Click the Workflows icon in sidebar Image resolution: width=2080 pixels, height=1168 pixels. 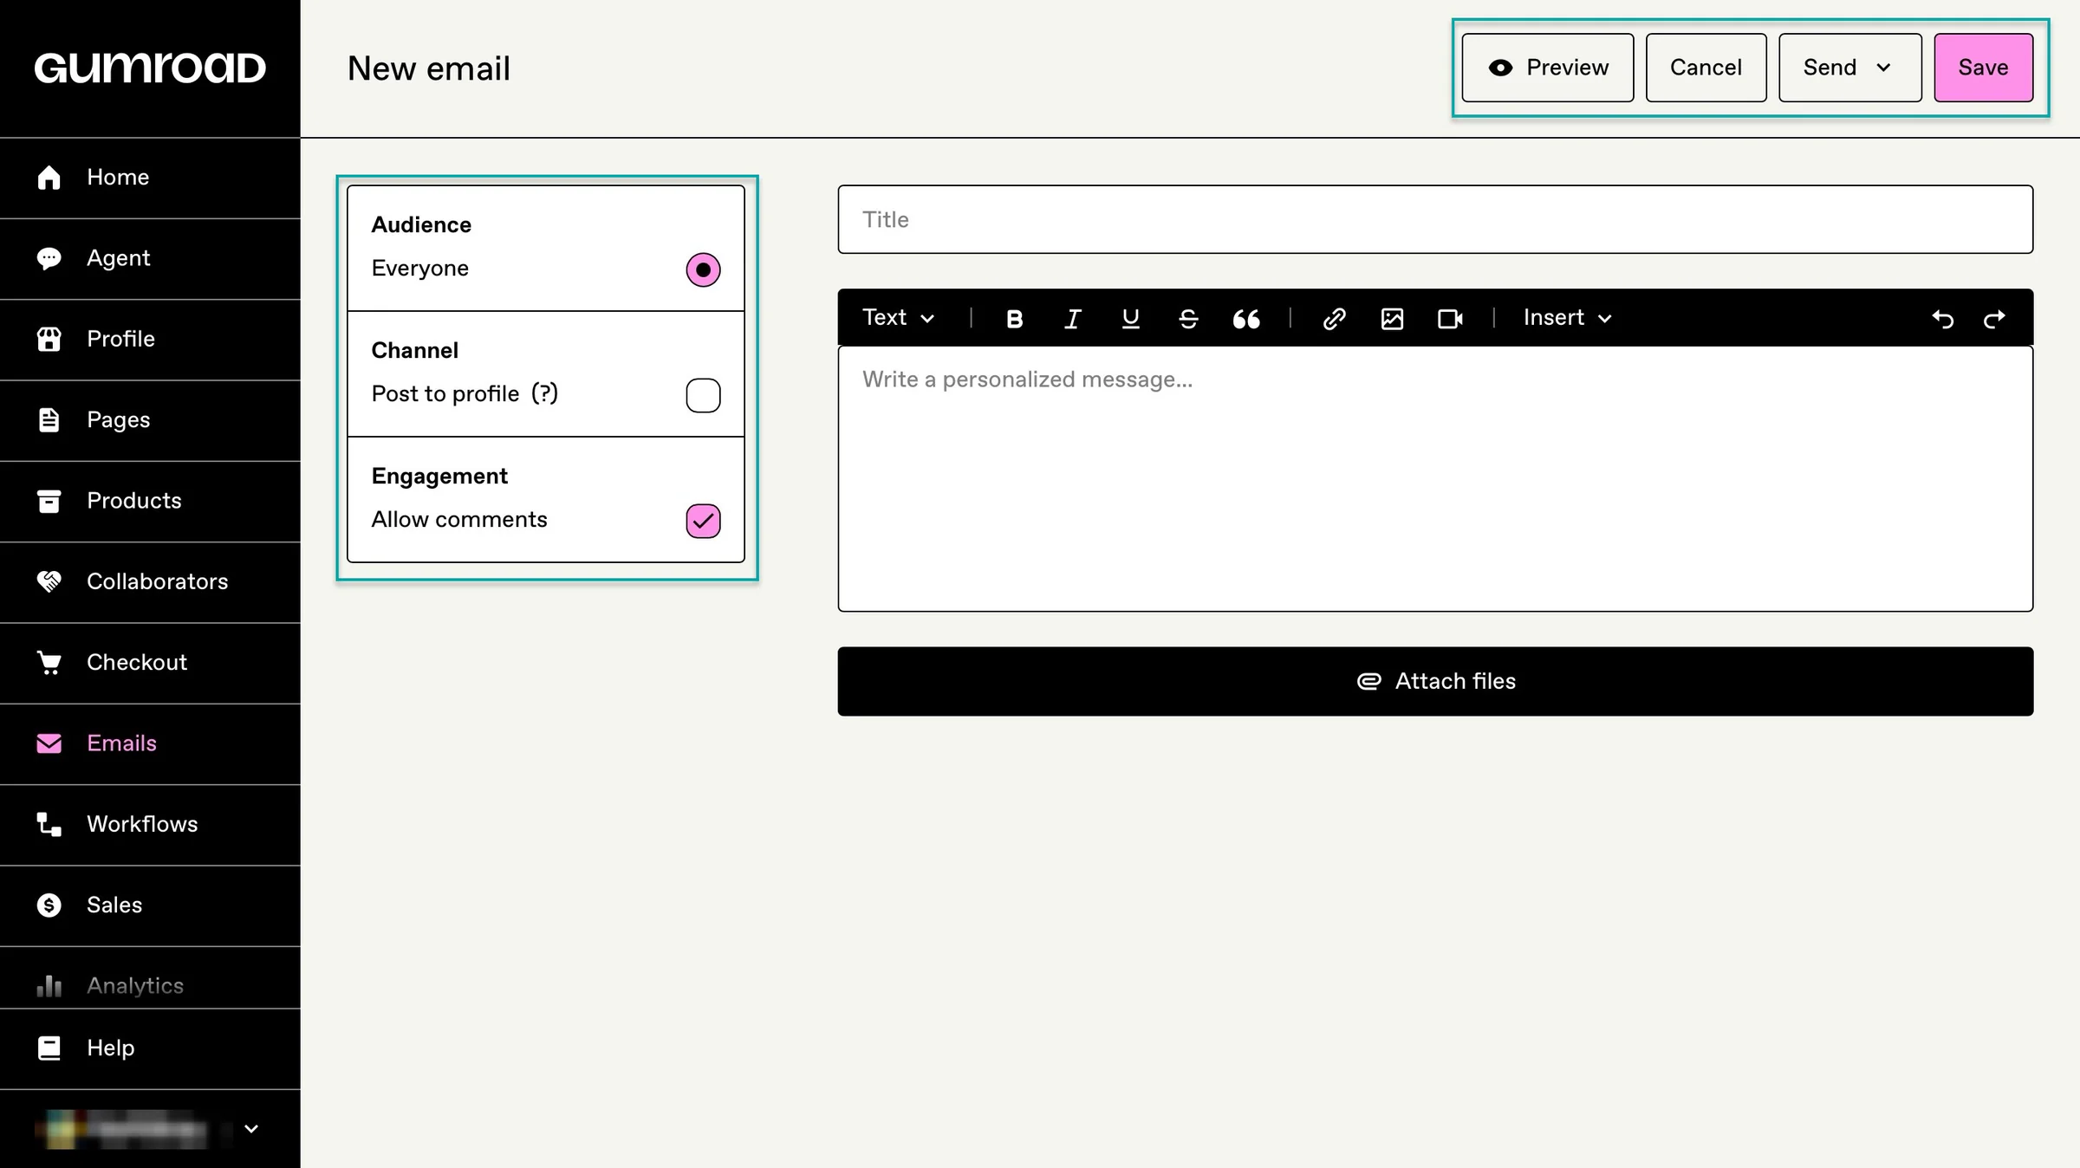[x=49, y=824]
